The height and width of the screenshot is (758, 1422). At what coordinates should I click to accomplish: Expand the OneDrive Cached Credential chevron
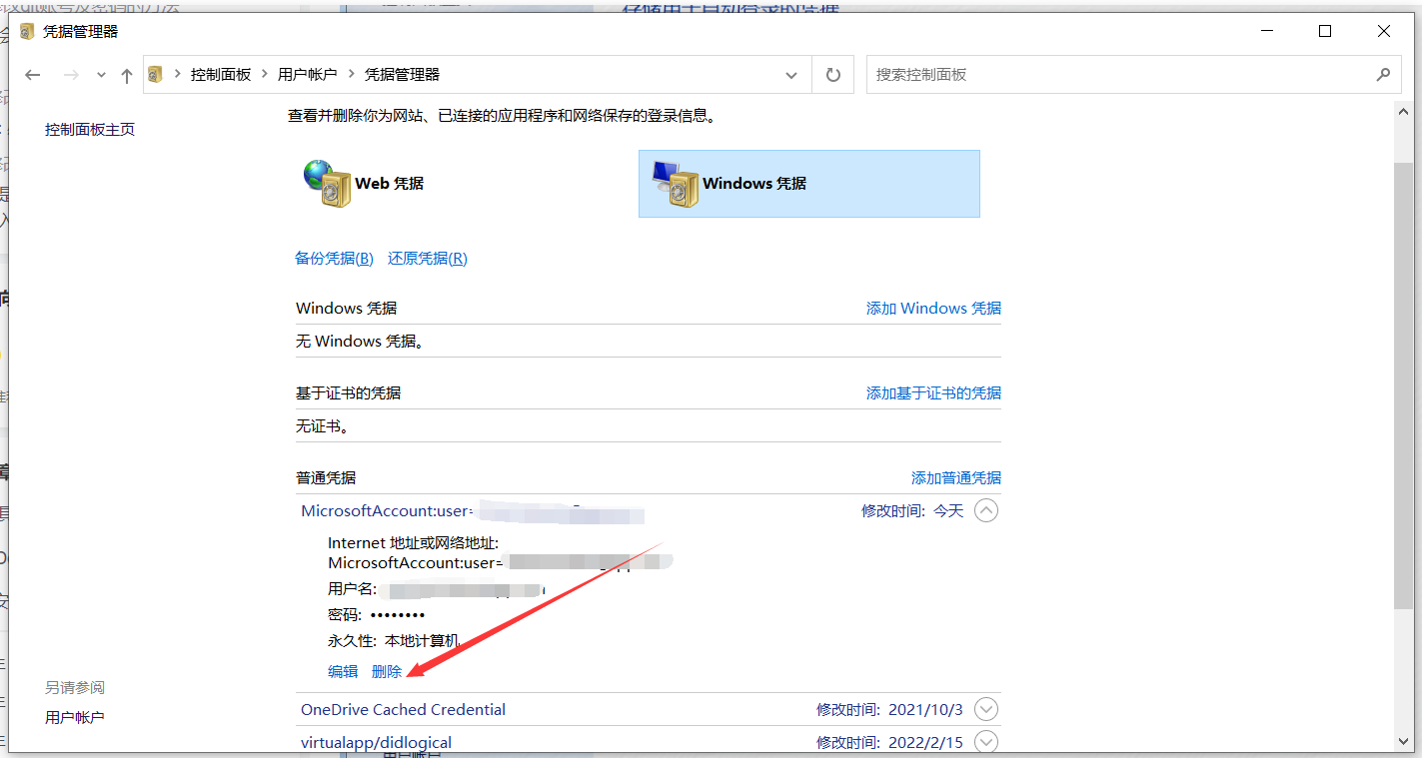pyautogui.click(x=985, y=709)
